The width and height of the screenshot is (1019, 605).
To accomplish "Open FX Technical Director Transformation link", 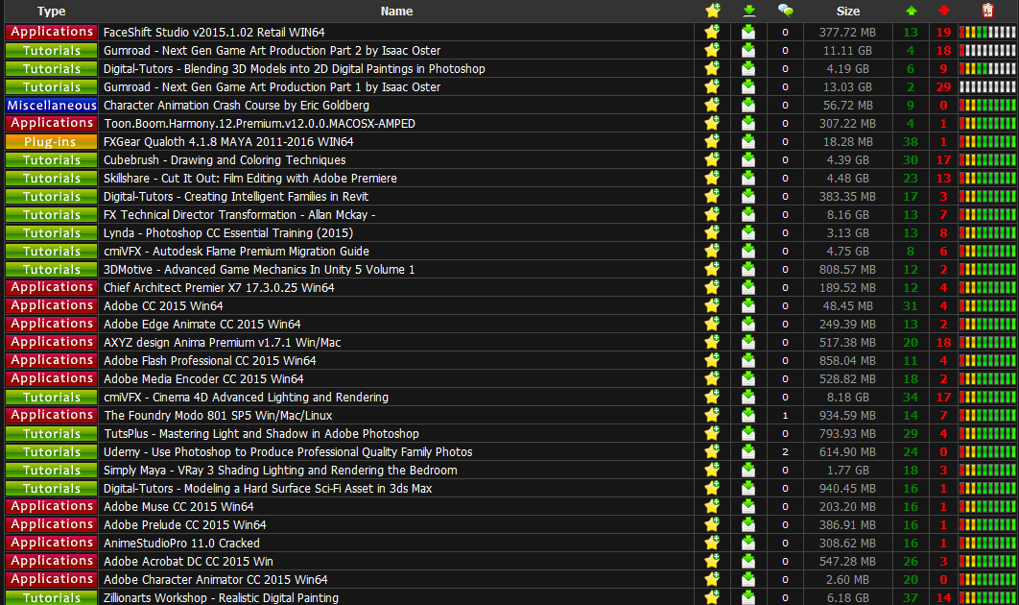I will [x=239, y=214].
